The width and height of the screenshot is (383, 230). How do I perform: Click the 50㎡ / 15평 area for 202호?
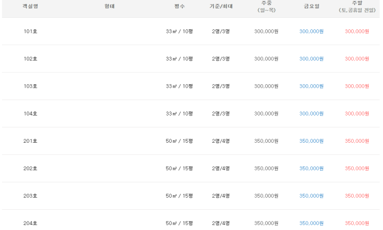tap(179, 169)
